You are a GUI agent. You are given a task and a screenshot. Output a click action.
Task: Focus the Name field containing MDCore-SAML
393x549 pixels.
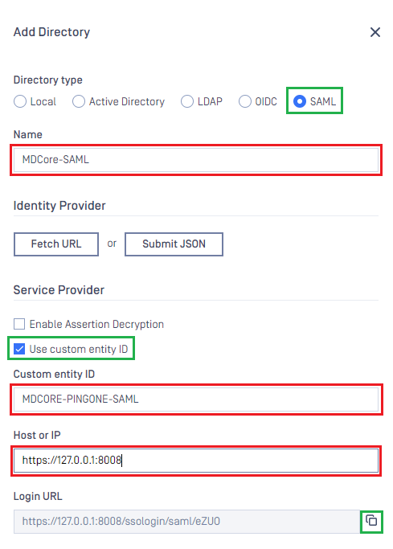[x=196, y=160]
